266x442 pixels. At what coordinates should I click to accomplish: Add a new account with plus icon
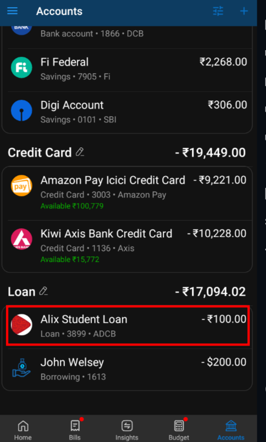(x=243, y=11)
